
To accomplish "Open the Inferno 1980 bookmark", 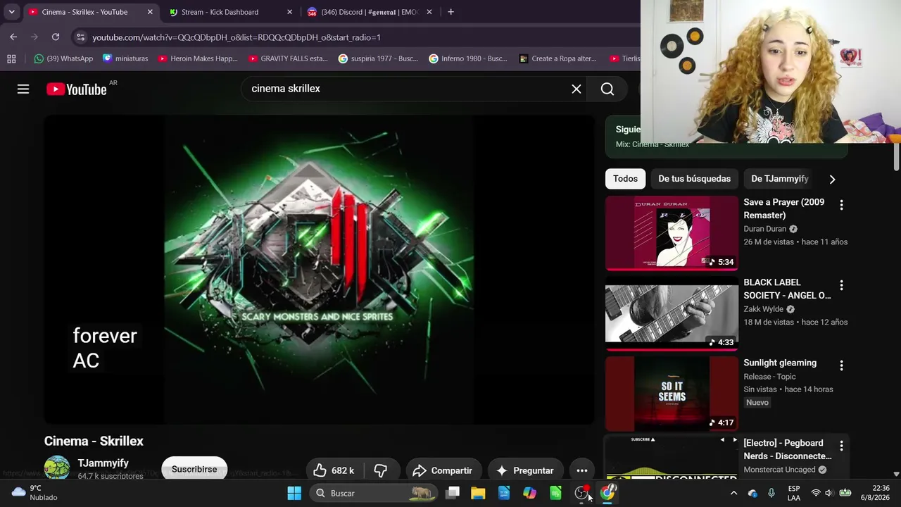I will point(468,58).
